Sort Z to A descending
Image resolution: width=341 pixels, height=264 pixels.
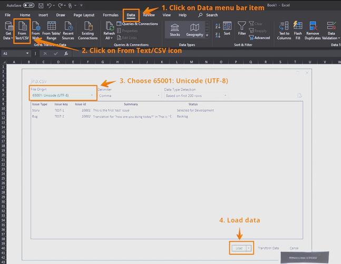point(218,35)
